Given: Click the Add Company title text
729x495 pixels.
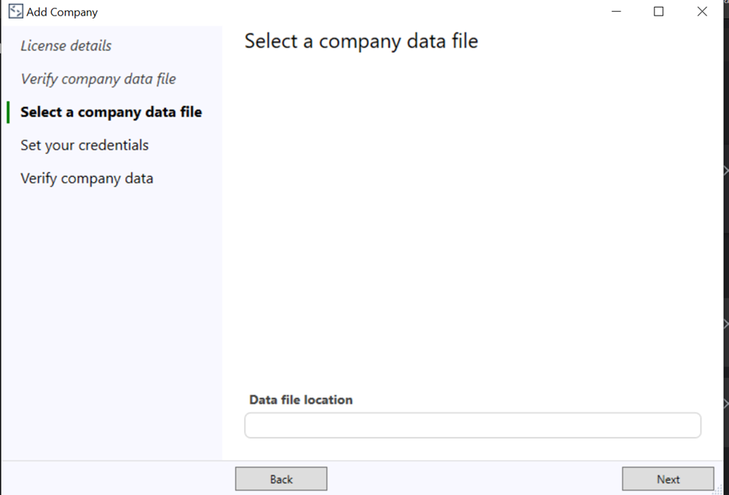Looking at the screenshot, I should coord(60,12).
